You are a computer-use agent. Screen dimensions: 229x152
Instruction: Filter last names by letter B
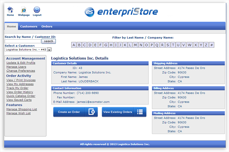[x=79, y=45]
